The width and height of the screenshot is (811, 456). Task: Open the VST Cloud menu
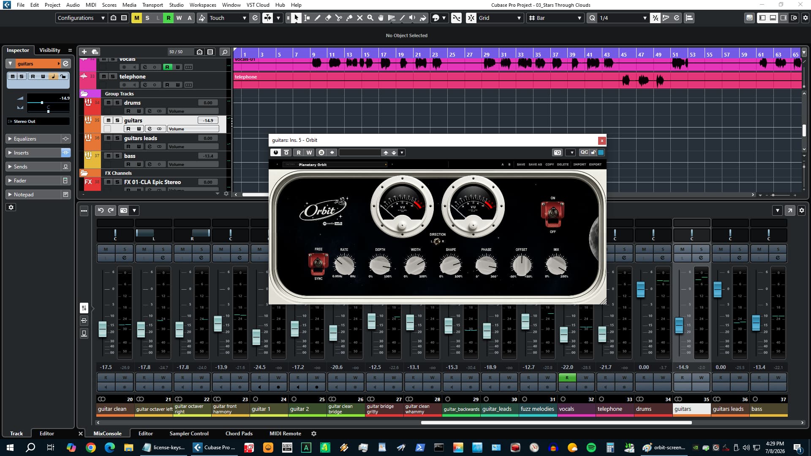point(258,5)
